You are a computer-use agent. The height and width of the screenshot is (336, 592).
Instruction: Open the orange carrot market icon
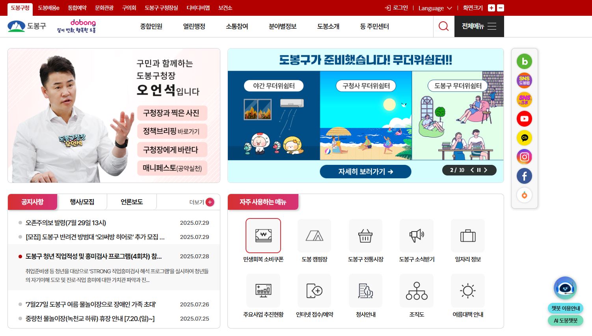[x=524, y=195]
